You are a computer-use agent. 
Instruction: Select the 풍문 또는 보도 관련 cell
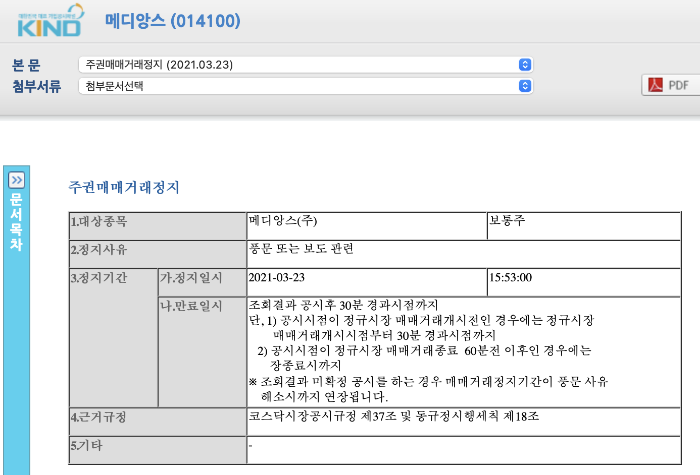pos(464,254)
